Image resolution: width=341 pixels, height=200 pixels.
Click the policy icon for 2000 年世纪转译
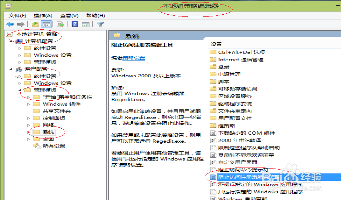[213, 141]
